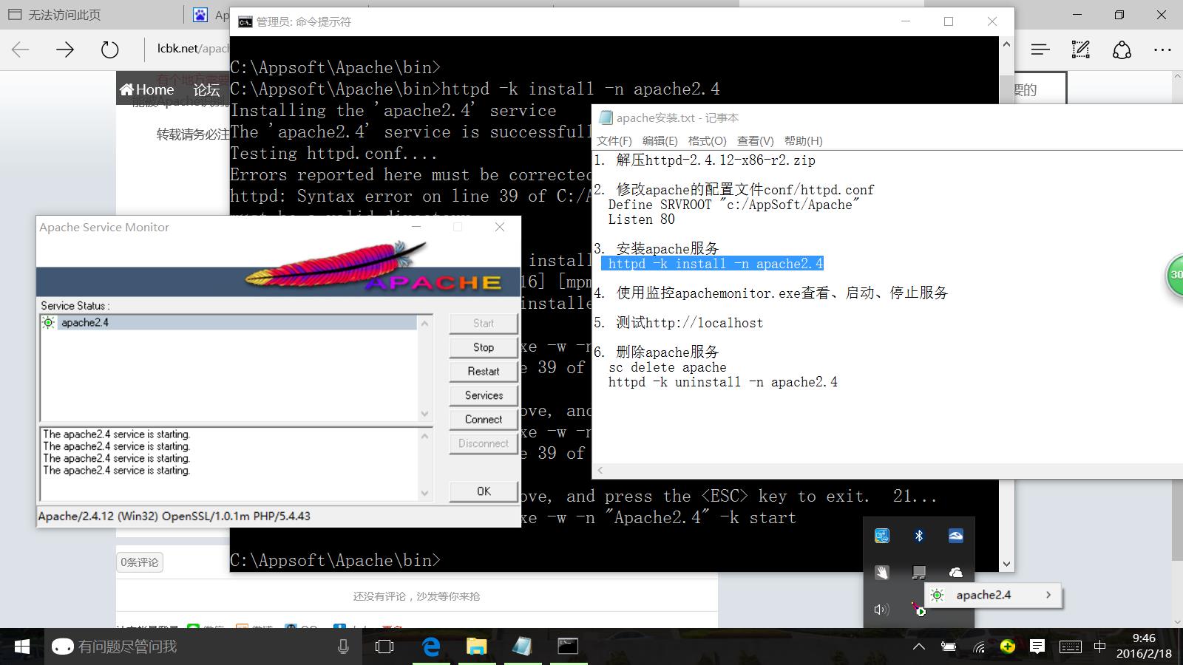The image size is (1183, 665).
Task: Open Edge More actions ellipsis
Action: 1162,50
